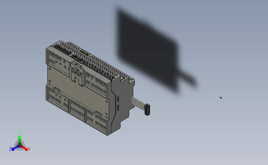
Task: Click the blue Z axis of the triad
Action: point(15,148)
